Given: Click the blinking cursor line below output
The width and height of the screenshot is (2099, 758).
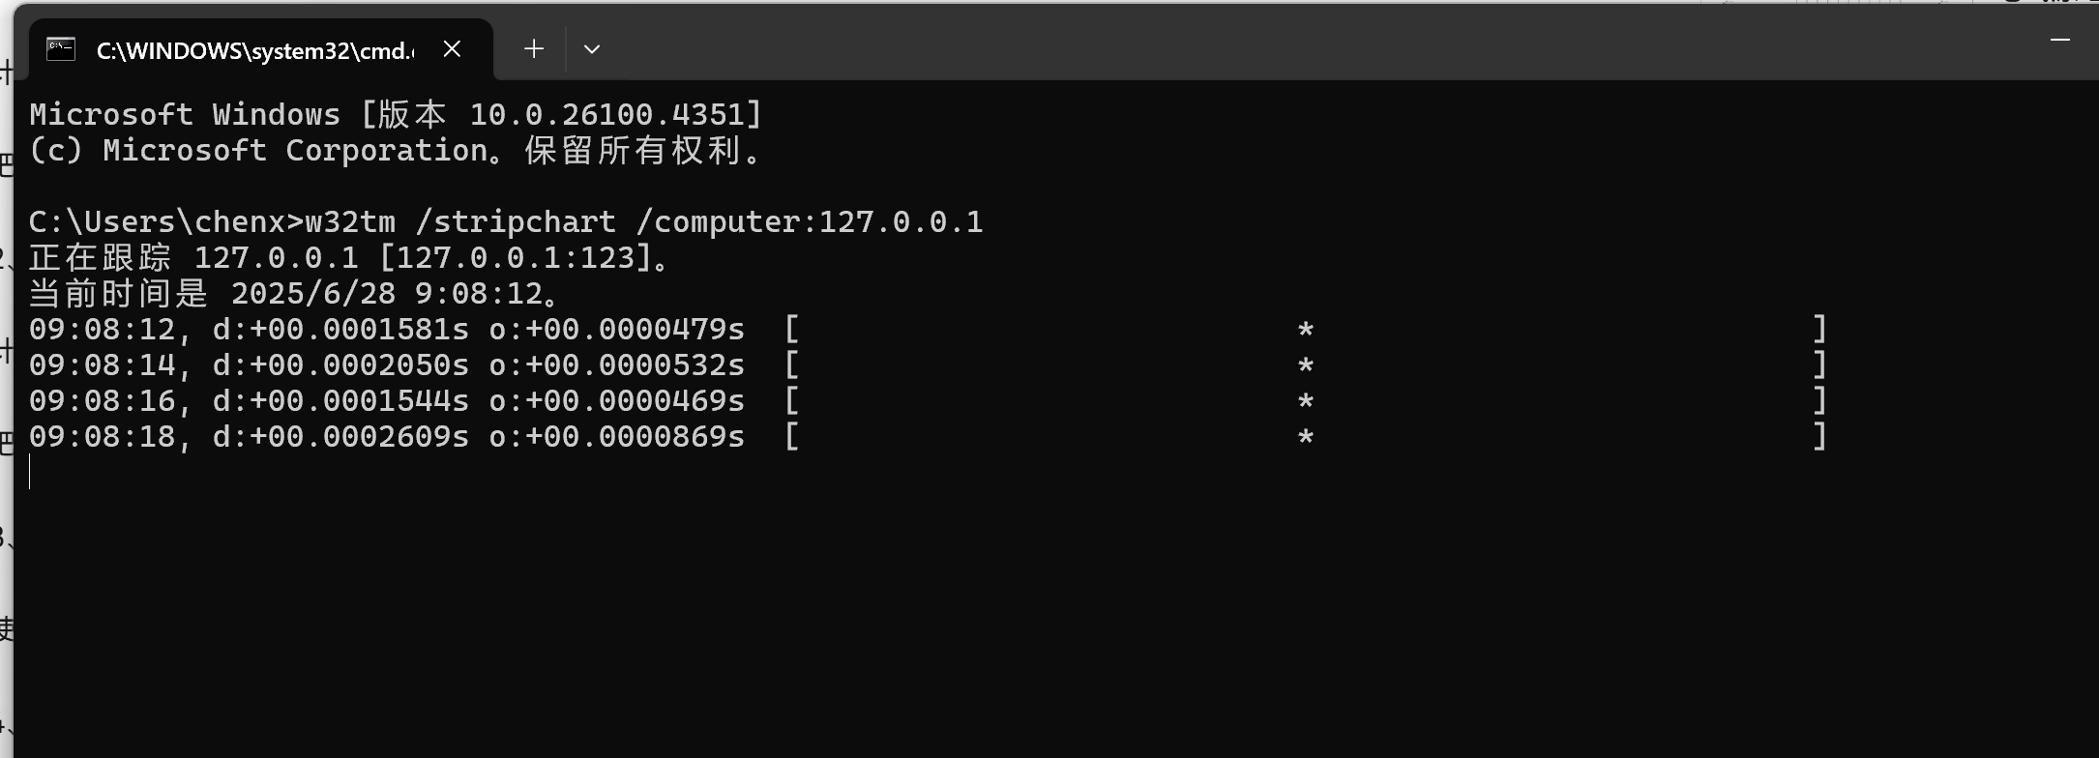Looking at the screenshot, I should [x=30, y=472].
